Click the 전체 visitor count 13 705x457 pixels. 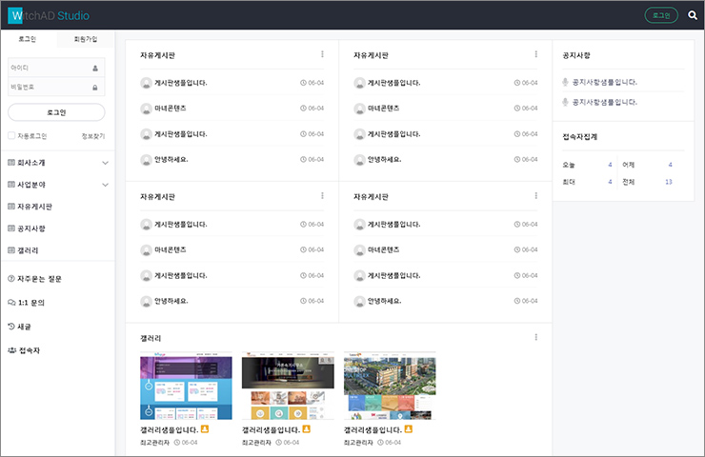[669, 182]
